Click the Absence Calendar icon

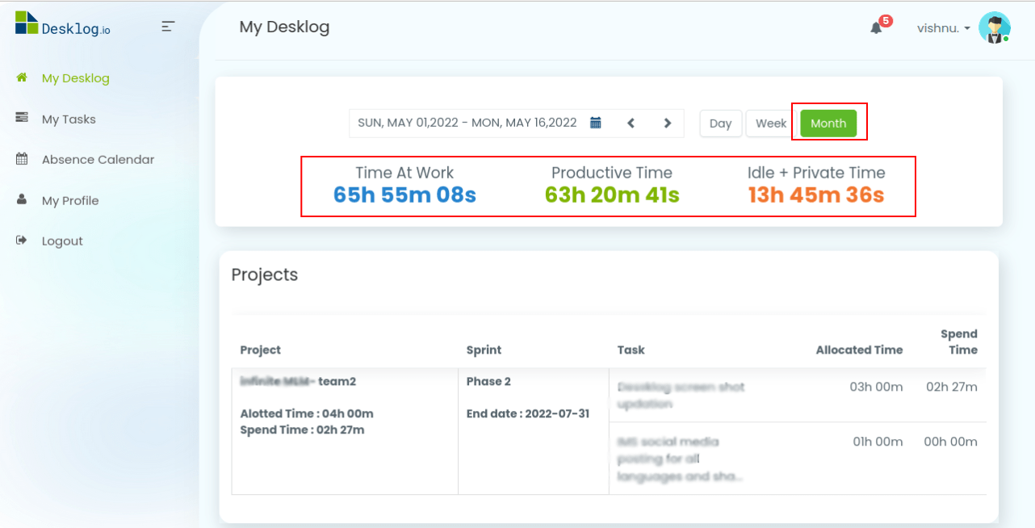pos(20,159)
